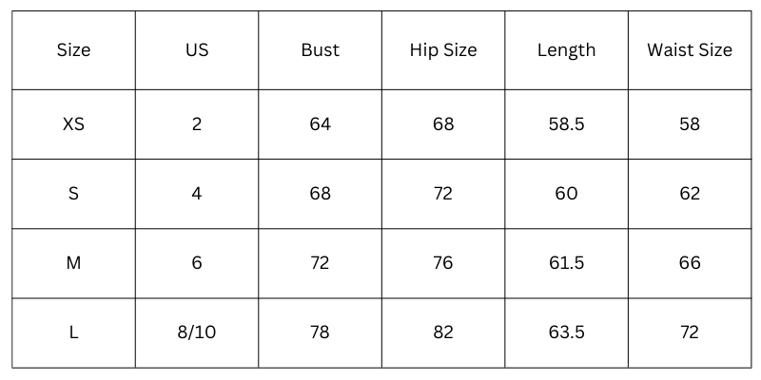
Task: Click the 61.5 length cell
Action: click(x=566, y=263)
